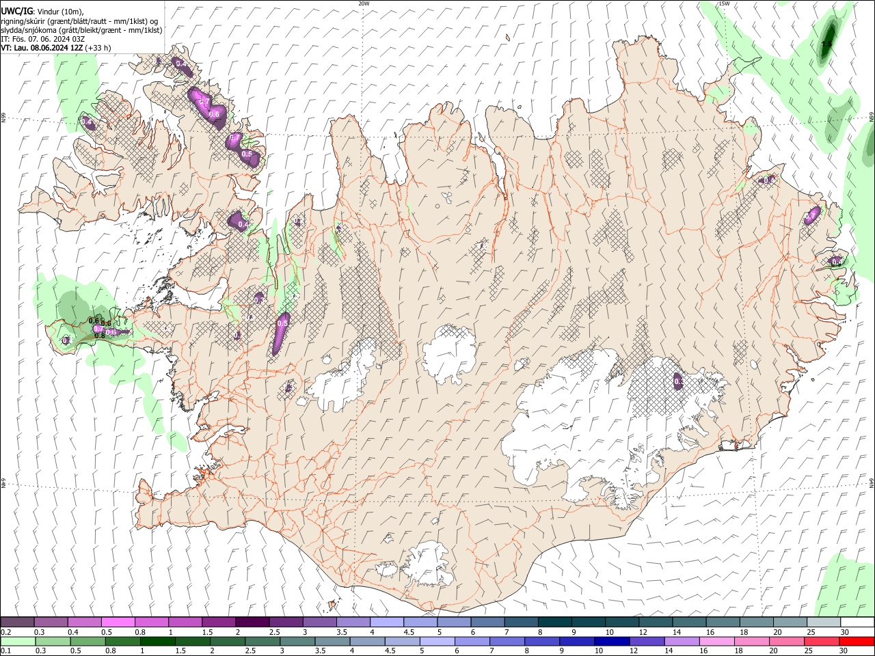Pick the navy blue 10 swatch on rain scale
The height and width of the screenshot is (656, 875).
tap(610, 641)
